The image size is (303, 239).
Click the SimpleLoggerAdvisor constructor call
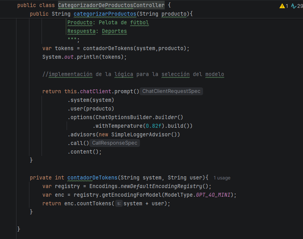click(x=139, y=134)
